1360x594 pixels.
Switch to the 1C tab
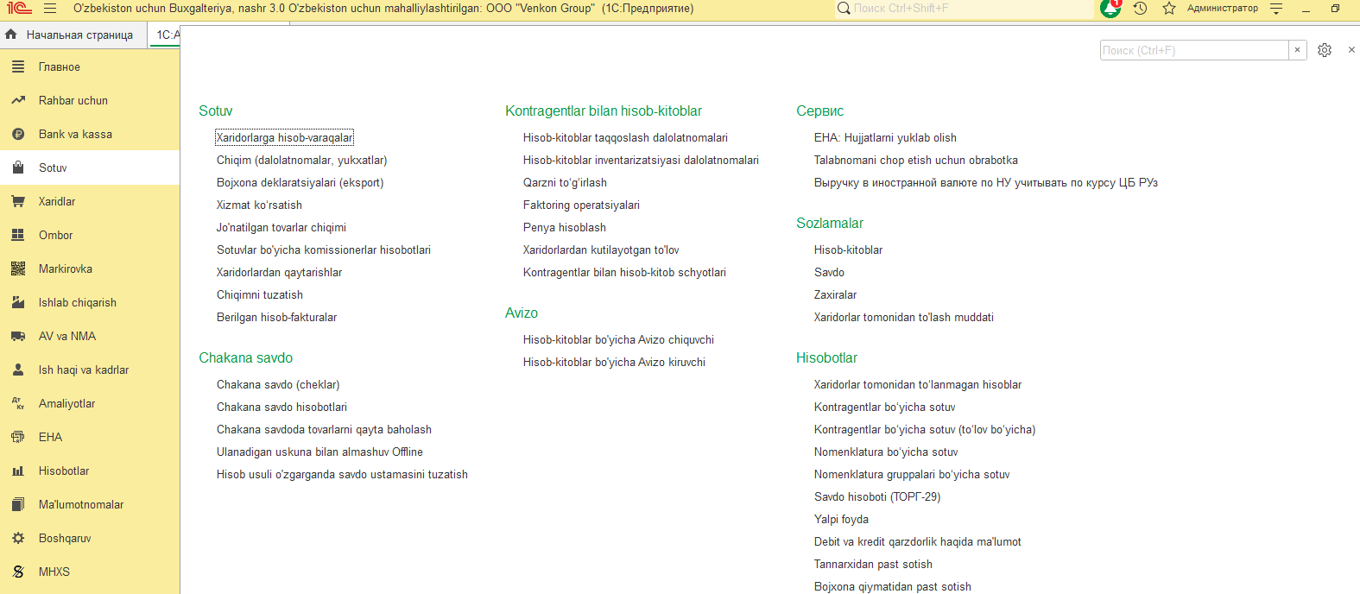coord(165,35)
